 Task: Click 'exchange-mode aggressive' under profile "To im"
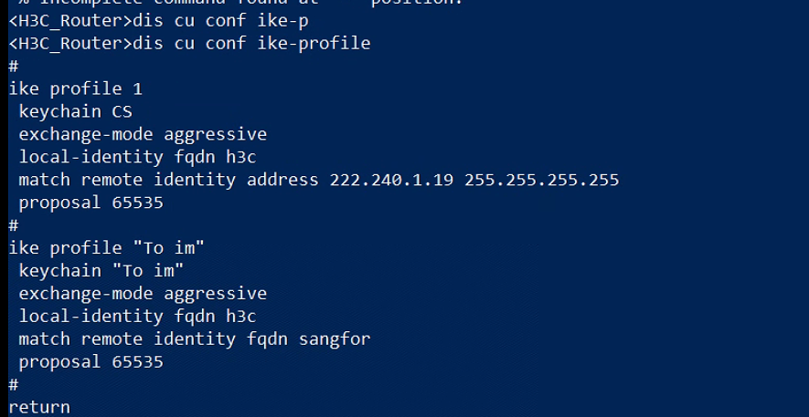pos(142,294)
